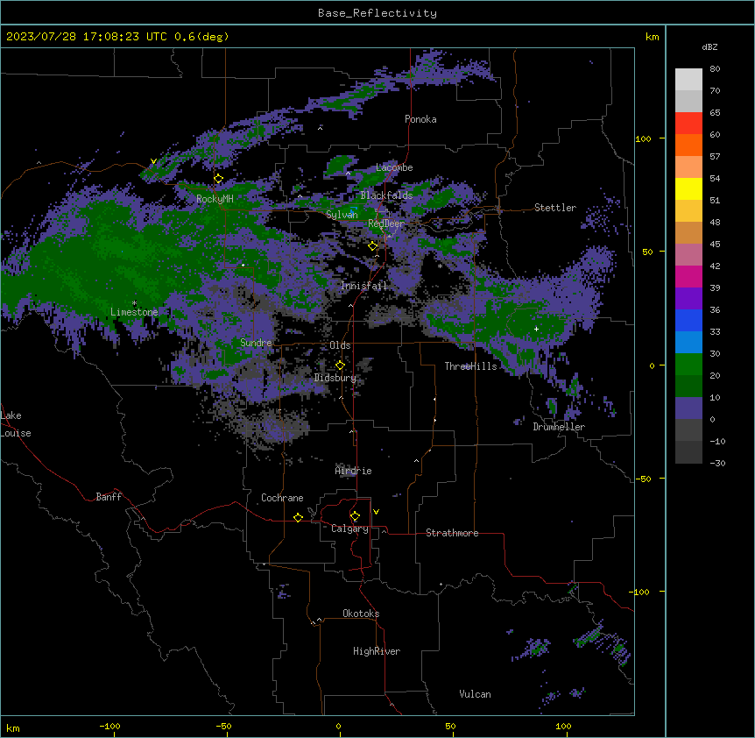
Task: Click the dBZ legend heading
Action: 709,47
